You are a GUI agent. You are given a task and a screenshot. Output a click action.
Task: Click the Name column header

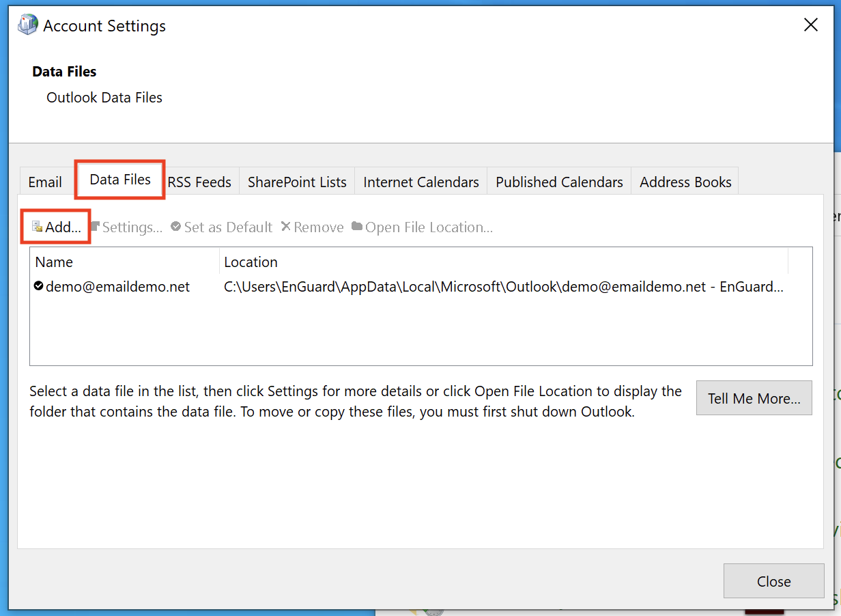tap(55, 262)
